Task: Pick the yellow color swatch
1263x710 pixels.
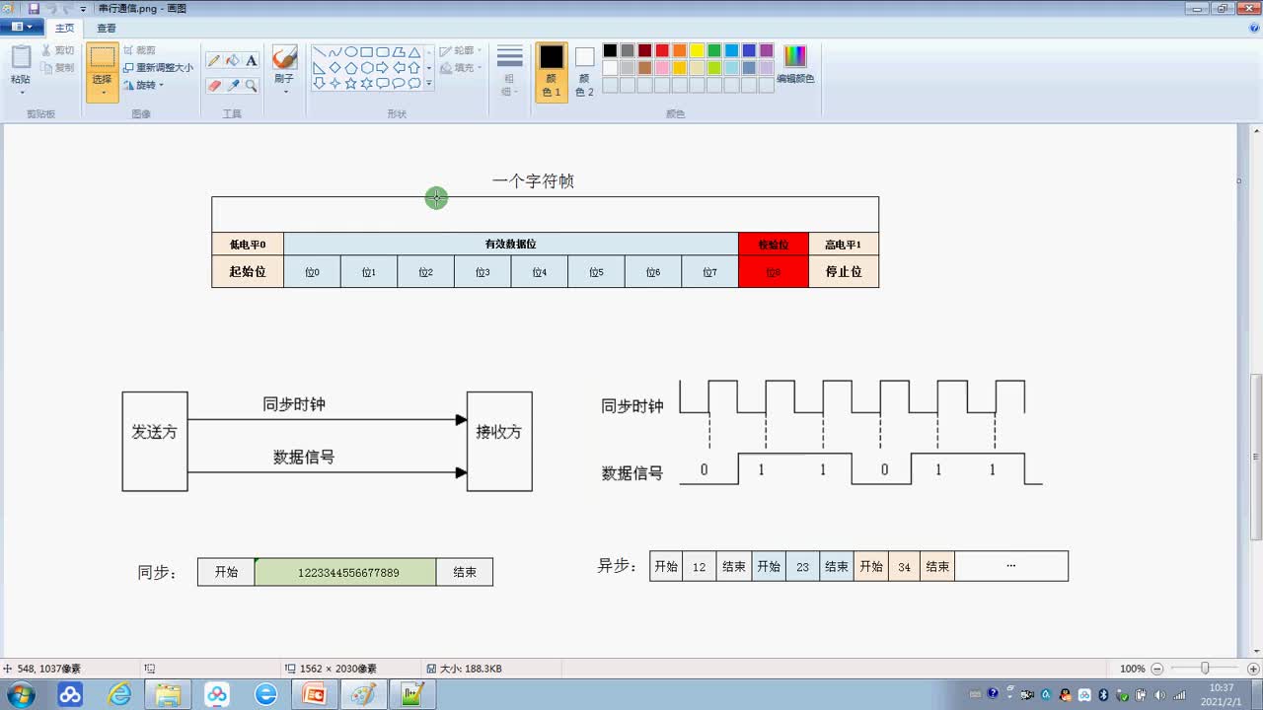Action: pyautogui.click(x=697, y=50)
